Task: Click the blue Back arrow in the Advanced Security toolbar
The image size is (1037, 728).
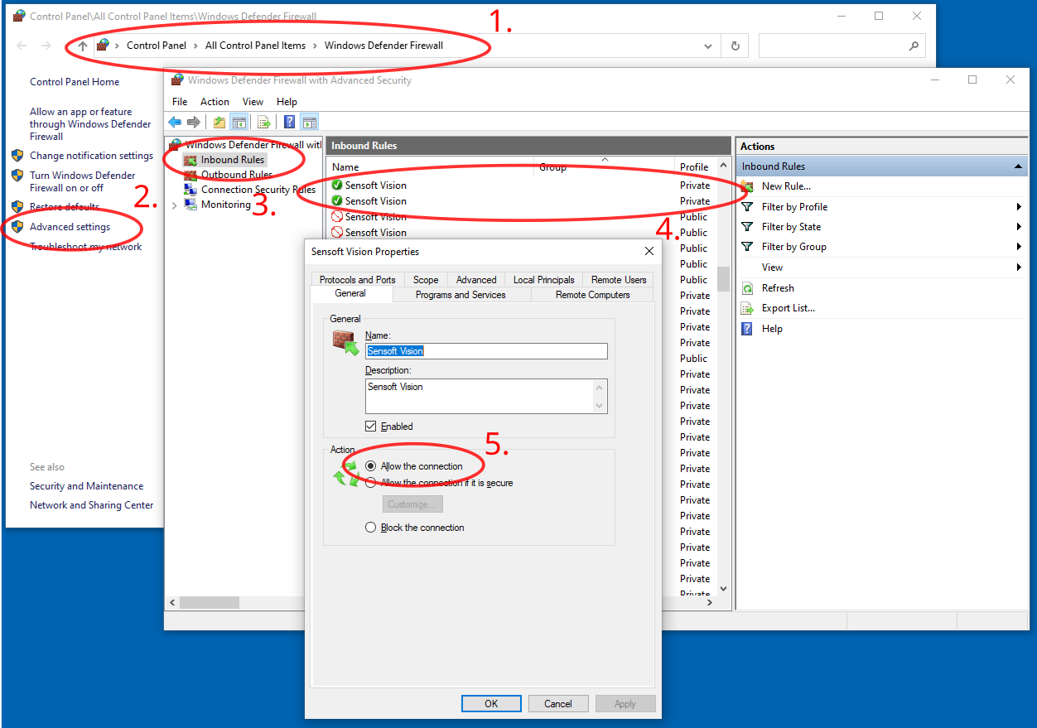Action: pyautogui.click(x=175, y=123)
